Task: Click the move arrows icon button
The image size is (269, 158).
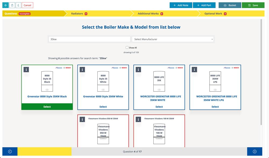Action: click(x=5, y=5)
